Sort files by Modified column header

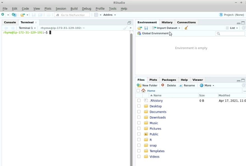point(232,95)
